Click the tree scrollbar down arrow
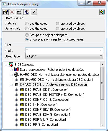The image size is (108, 131). (102, 125)
